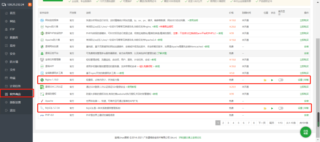Click 安装 for PHP-8.0
Image resolution: width=320 pixels, height=142 pixels.
306,115
